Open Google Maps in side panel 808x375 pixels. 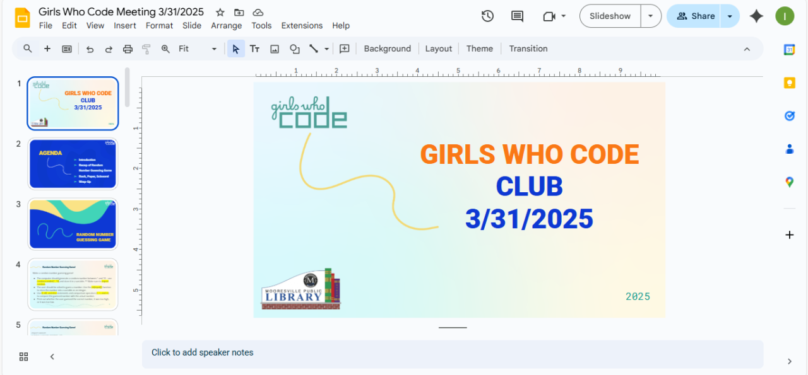789,182
